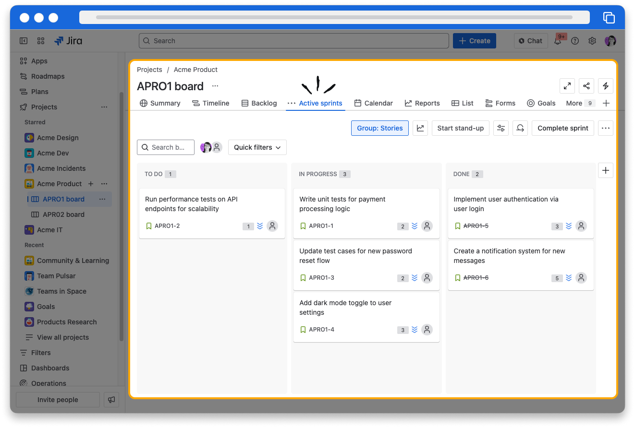Open the notifications bell

pos(558,41)
